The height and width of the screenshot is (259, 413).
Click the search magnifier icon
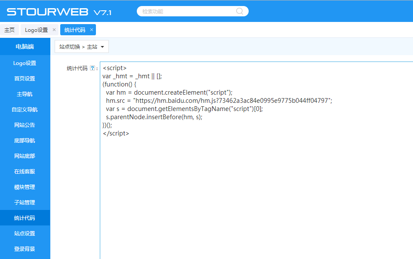click(x=240, y=12)
